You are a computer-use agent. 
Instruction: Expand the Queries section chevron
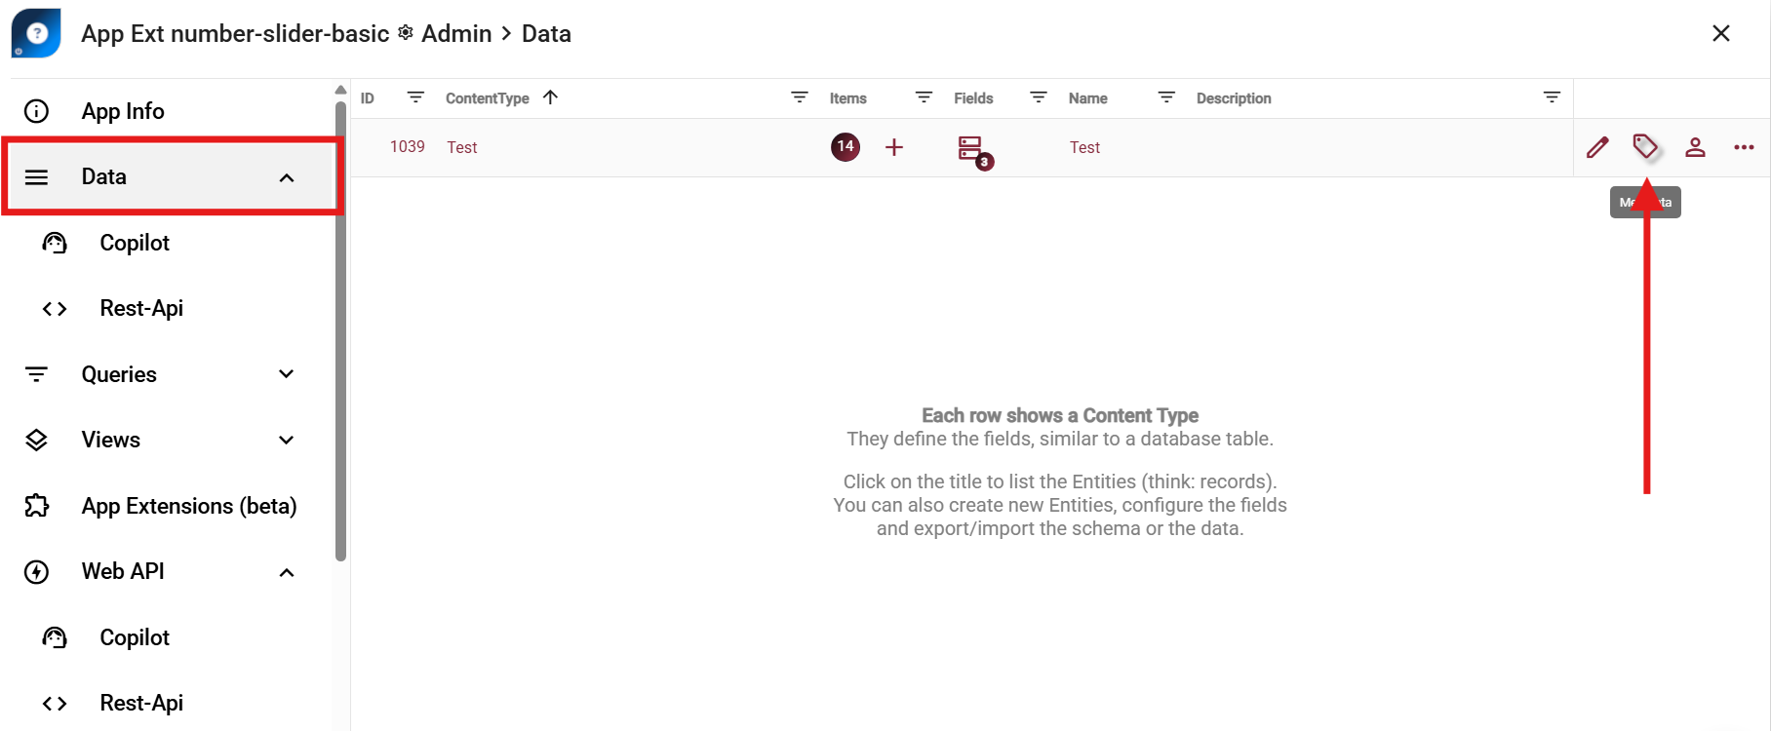pos(287,374)
